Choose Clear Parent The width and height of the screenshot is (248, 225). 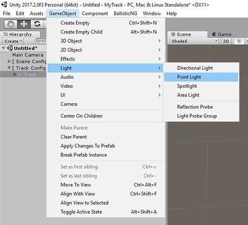pyautogui.click(x=106, y=137)
